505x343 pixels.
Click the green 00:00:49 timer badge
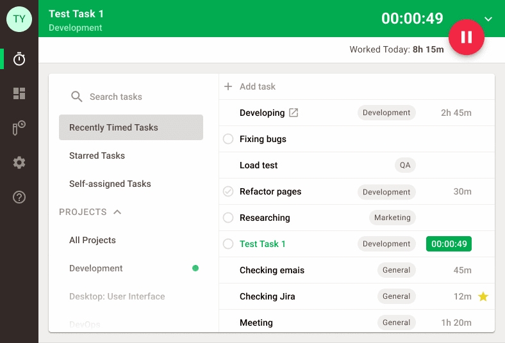click(449, 244)
